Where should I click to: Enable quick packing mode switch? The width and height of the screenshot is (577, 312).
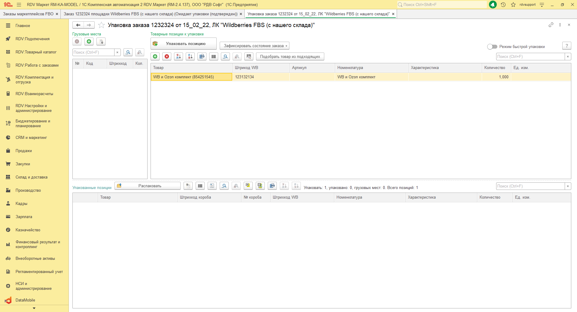[x=492, y=46]
